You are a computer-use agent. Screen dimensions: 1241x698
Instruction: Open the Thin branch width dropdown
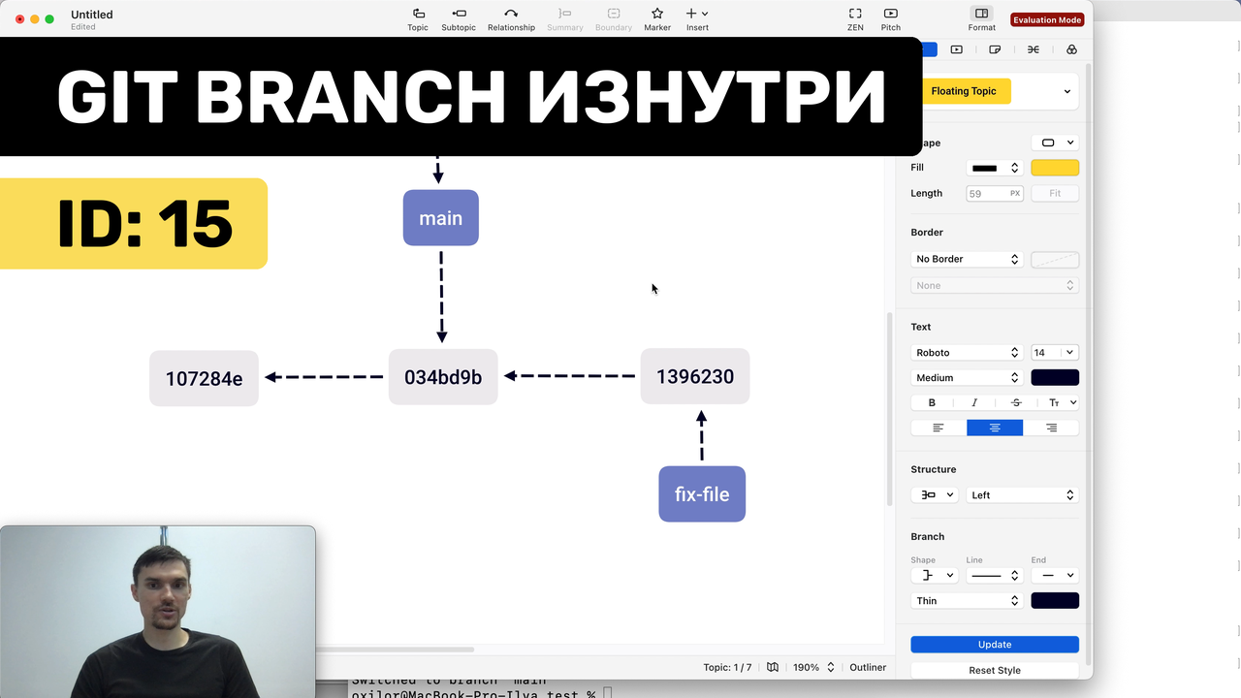pos(967,601)
